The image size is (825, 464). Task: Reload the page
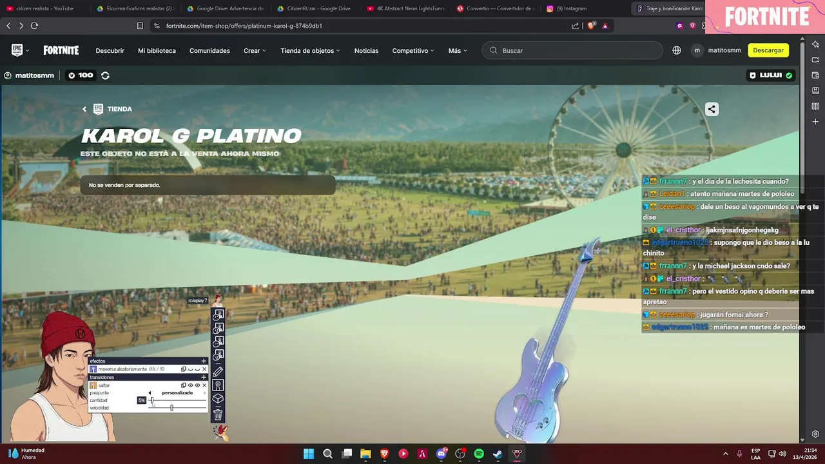click(34, 26)
